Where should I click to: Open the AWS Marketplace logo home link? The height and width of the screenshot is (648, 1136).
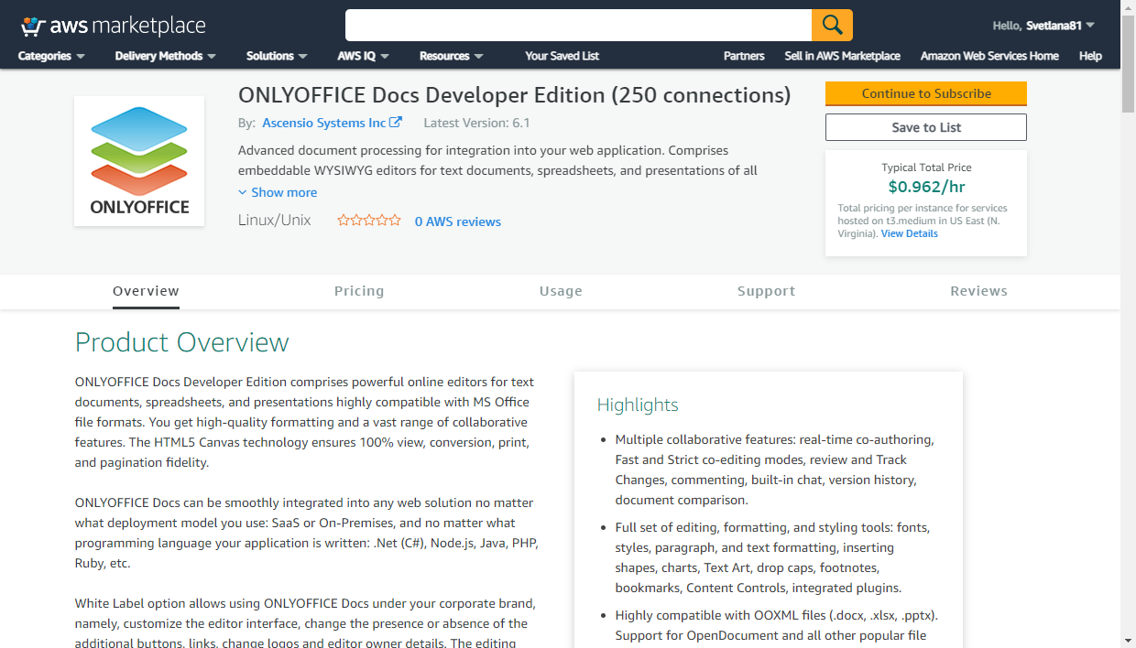(113, 26)
